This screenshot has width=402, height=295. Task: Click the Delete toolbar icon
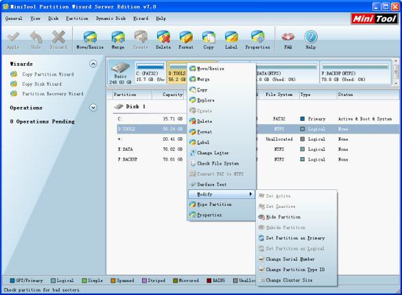click(x=163, y=40)
